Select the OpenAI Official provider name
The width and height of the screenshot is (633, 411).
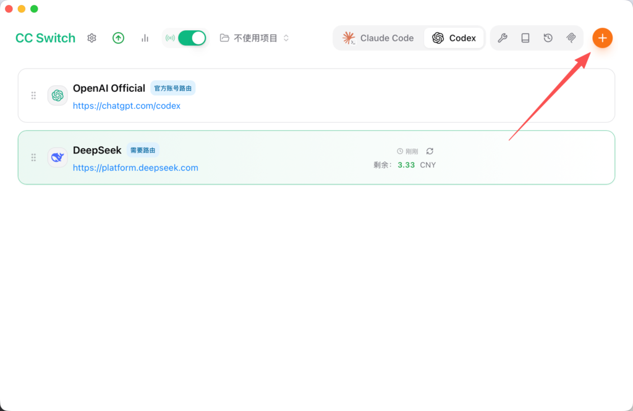(x=109, y=88)
